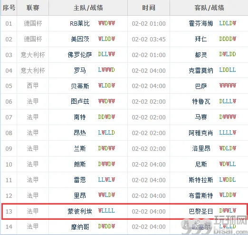Open home team 图卢兹
The image size is (248, 235).
pyautogui.click(x=80, y=101)
